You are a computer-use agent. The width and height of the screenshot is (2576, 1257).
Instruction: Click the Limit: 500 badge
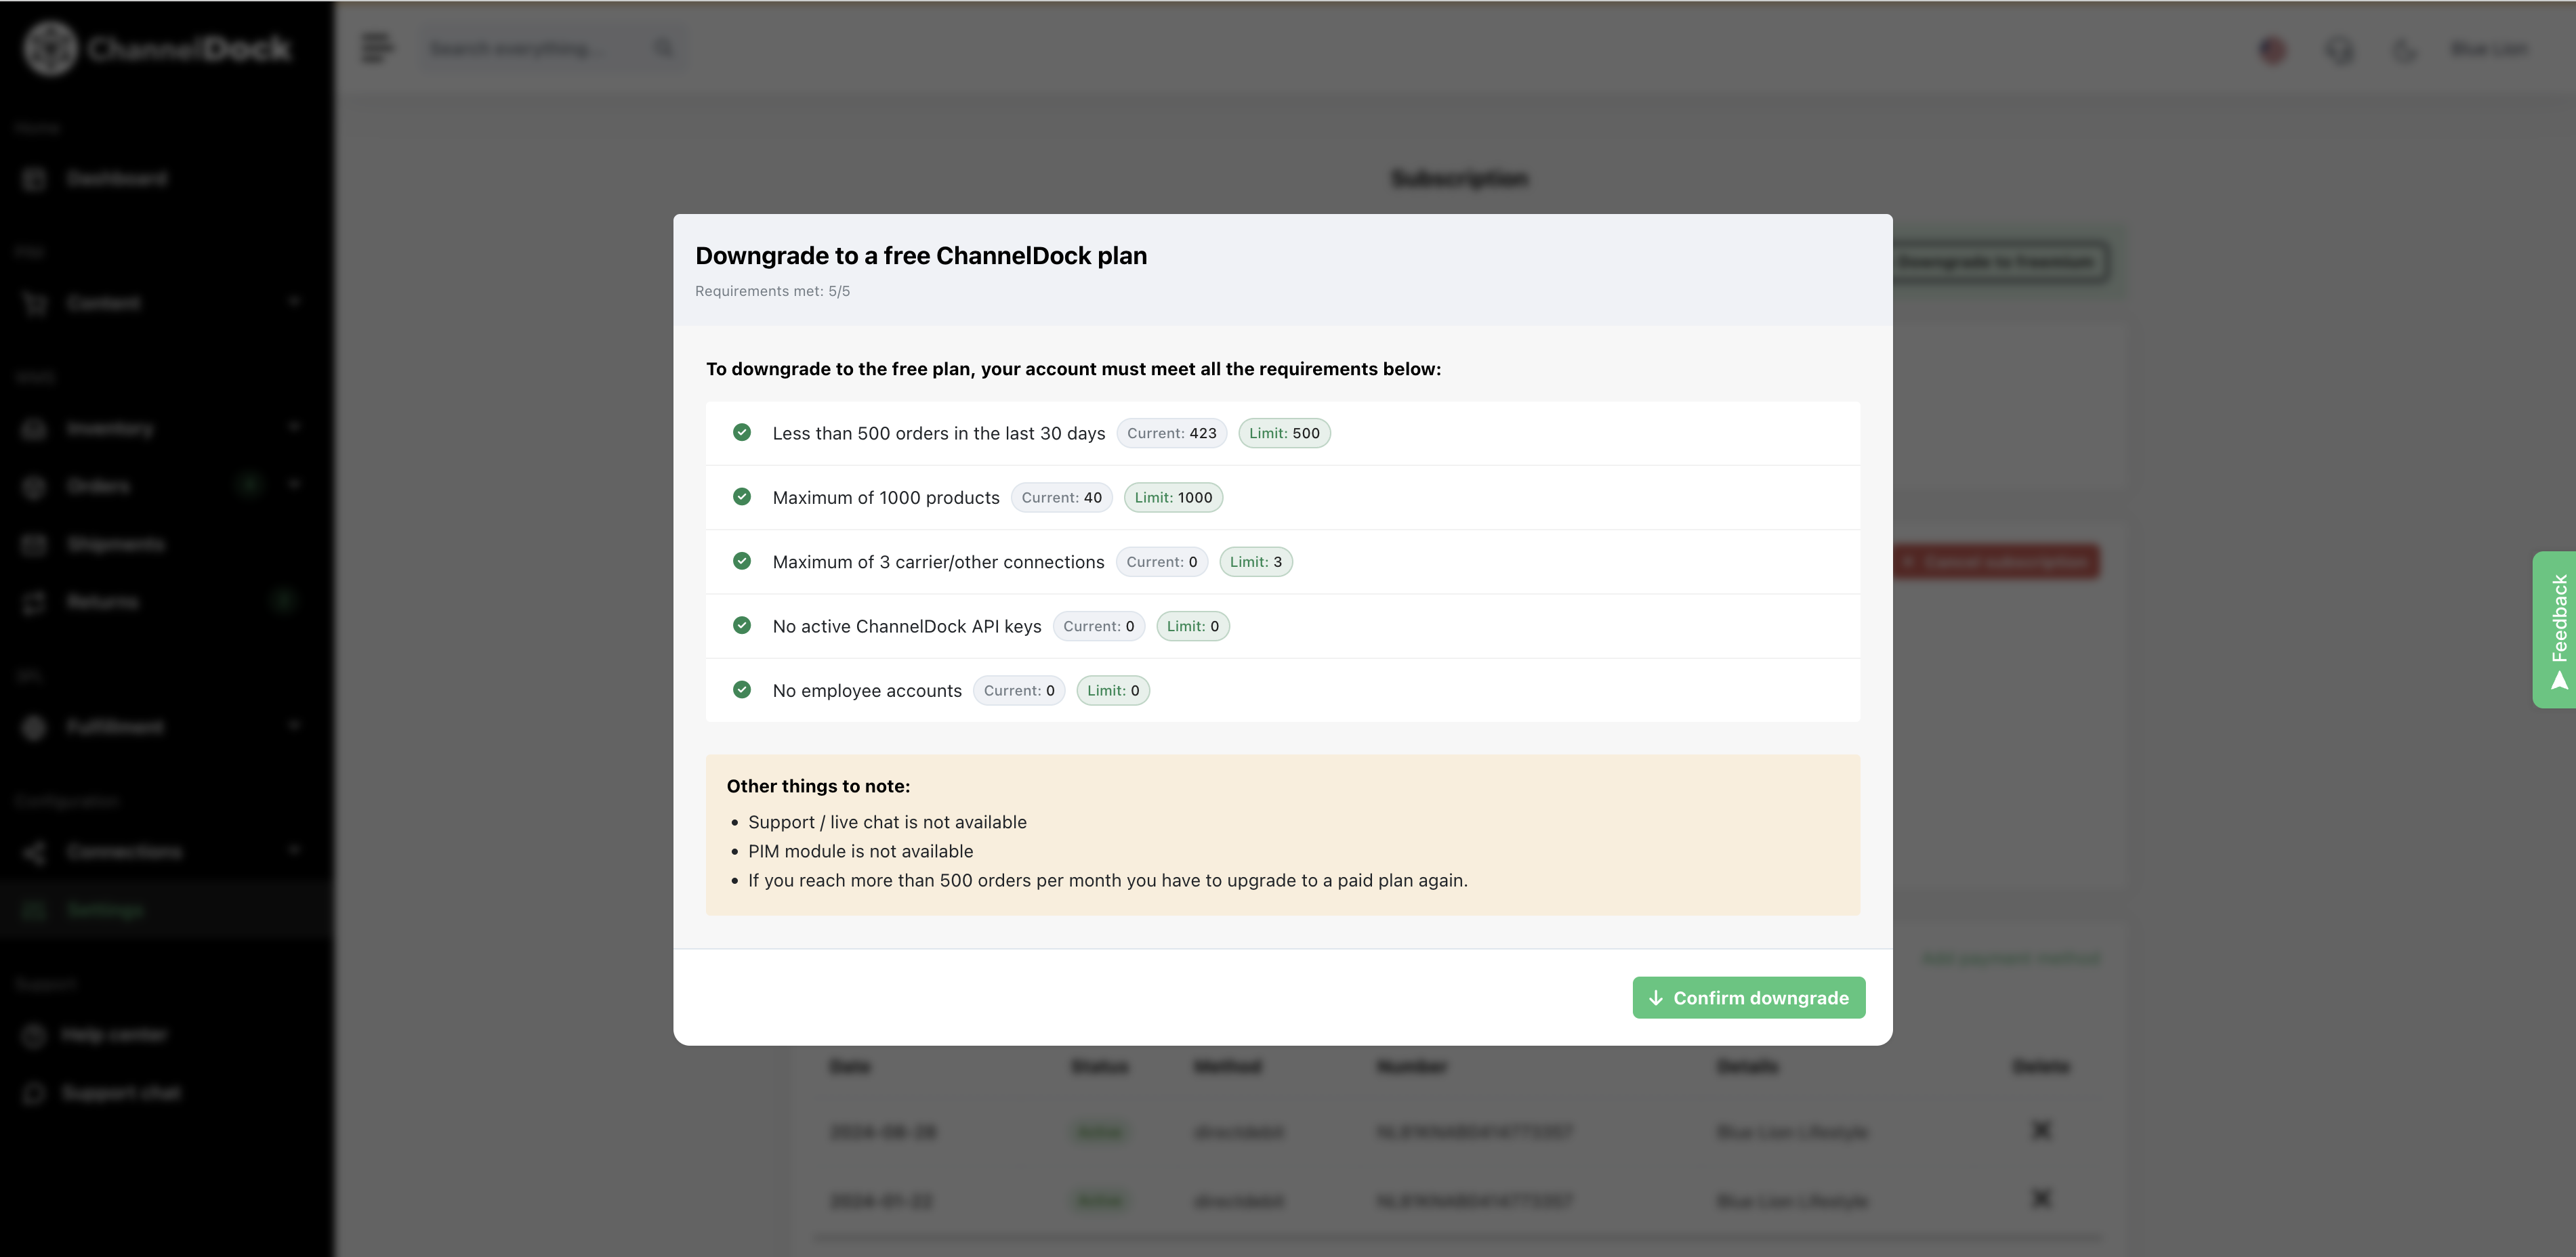[1284, 433]
